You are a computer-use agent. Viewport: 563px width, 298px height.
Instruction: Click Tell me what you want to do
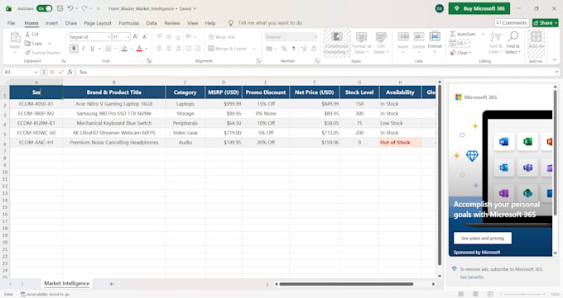(270, 23)
